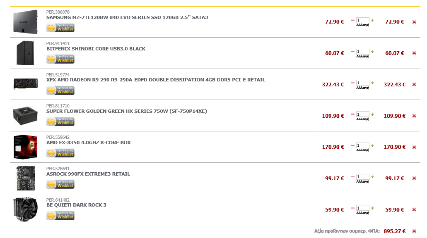Viewport: 427px width, 238px height.
Task: Add Be Quiet! Dark Rock 3 to Wishlist
Action: pos(60,216)
